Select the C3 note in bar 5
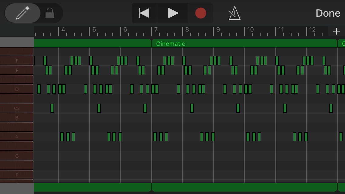 (99, 108)
